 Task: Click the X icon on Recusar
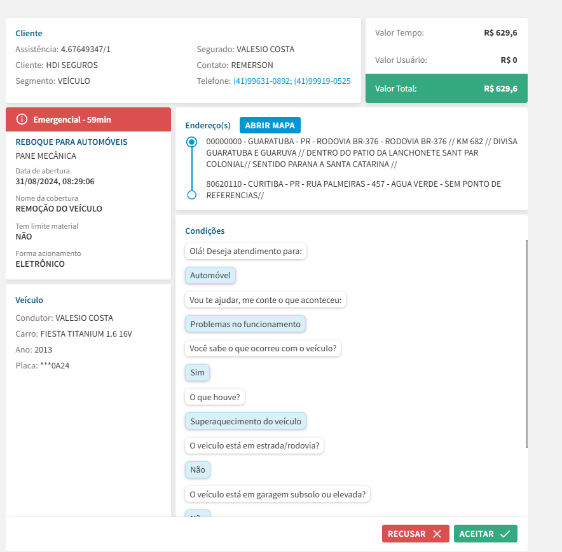[437, 534]
